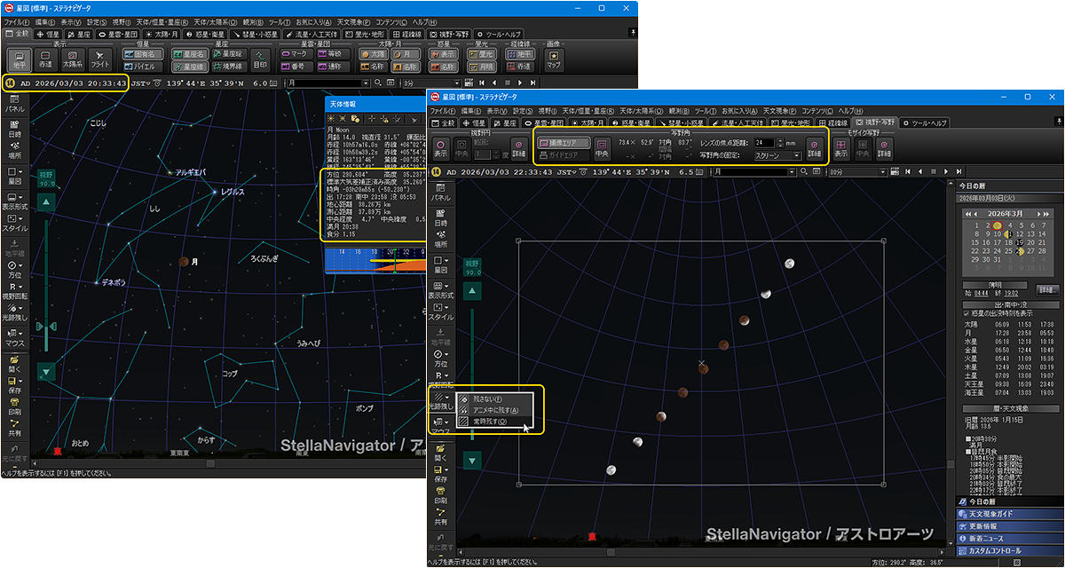Open the 写野角の固定 スクリーン dropdown
The width and height of the screenshot is (1065, 568).
[x=777, y=155]
